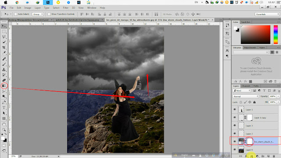Viewport: 281px width, 158px height.
Task: Open the Window menu
Action: 92,8
